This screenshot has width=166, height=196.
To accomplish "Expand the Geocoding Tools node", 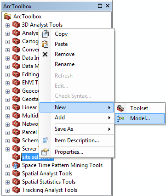I will [x=7, y=91].
